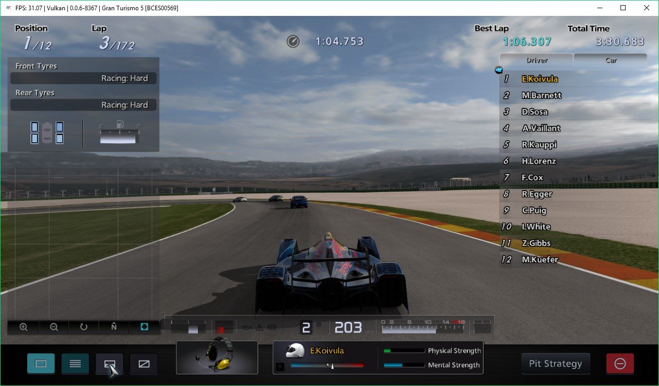Viewport: 659px width, 386px height.
Task: Click the blue player marker beside first place
Action: coord(498,70)
